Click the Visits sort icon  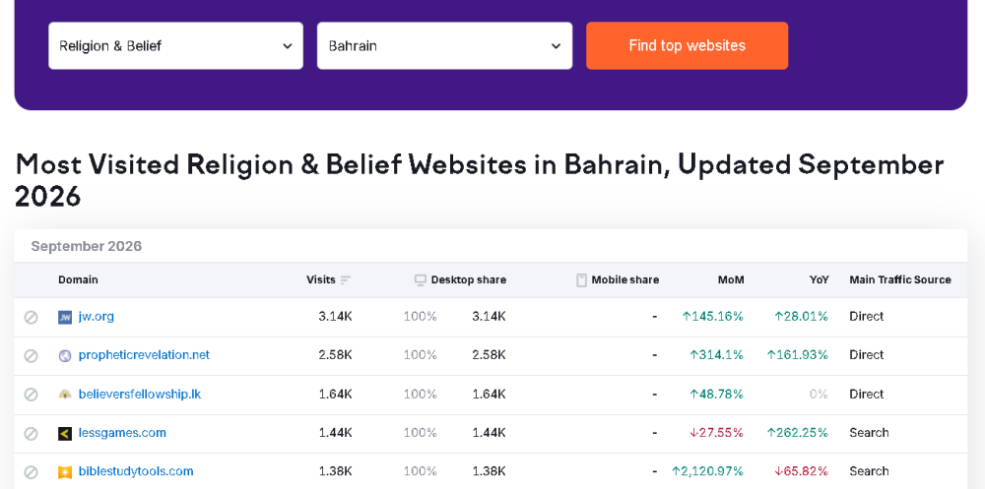pos(346,280)
